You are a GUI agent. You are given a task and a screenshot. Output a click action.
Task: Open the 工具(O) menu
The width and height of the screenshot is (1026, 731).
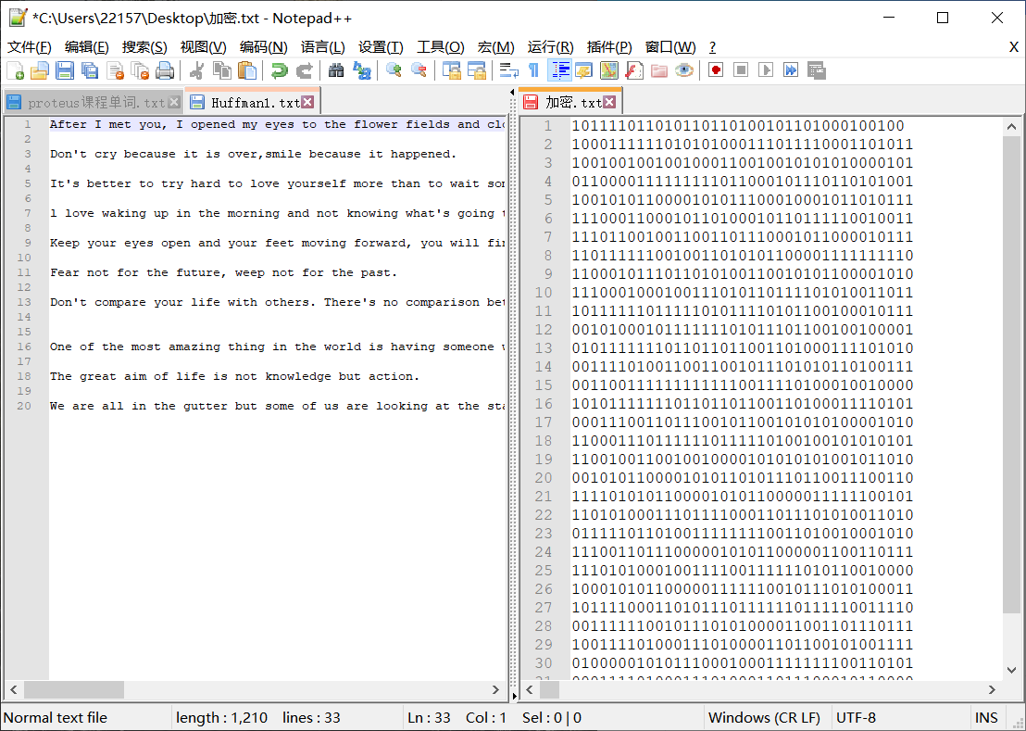click(441, 47)
